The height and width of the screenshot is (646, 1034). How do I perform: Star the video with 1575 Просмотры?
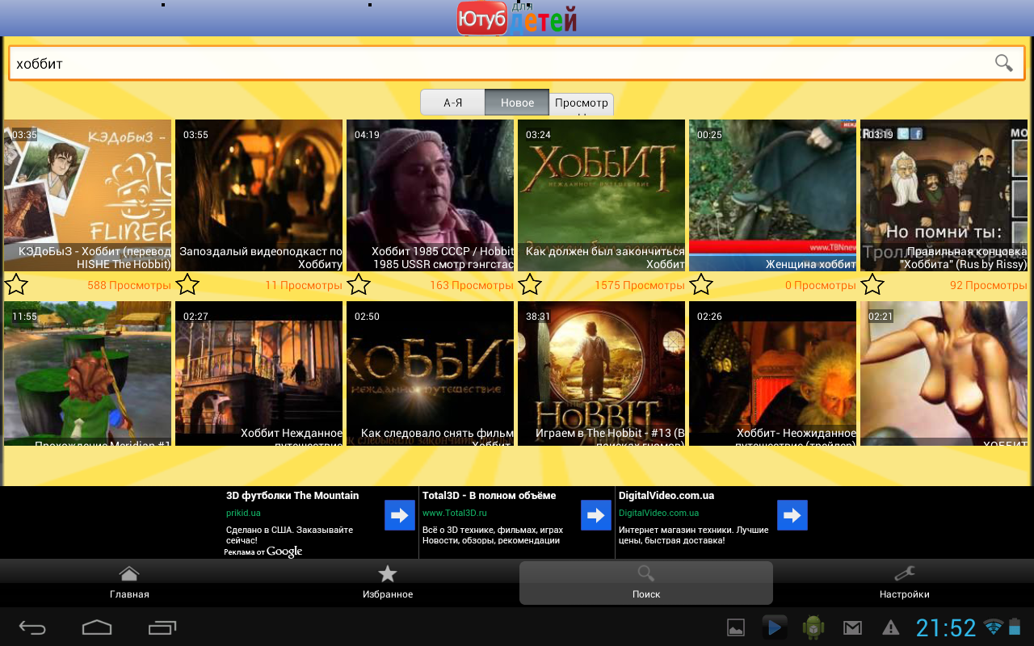530,284
